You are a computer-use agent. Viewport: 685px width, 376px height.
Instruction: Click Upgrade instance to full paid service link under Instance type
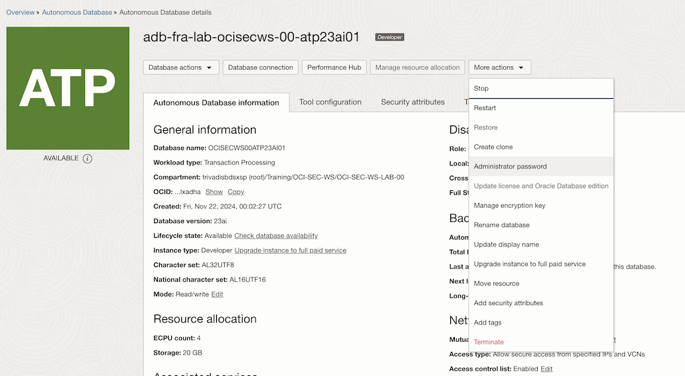(x=290, y=250)
